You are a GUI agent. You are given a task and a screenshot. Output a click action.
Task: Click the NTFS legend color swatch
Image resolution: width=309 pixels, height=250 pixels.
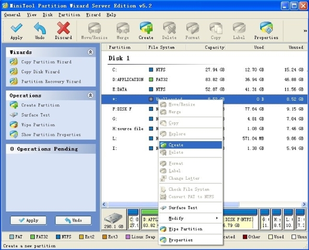(58, 237)
